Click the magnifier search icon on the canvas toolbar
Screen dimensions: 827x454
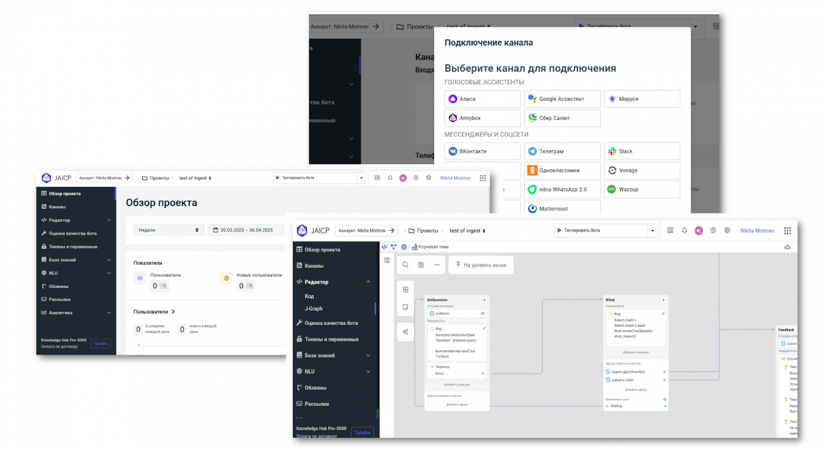(405, 265)
